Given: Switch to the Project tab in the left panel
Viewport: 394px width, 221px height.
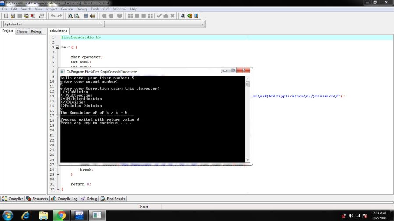Looking at the screenshot, I should [7, 31].
